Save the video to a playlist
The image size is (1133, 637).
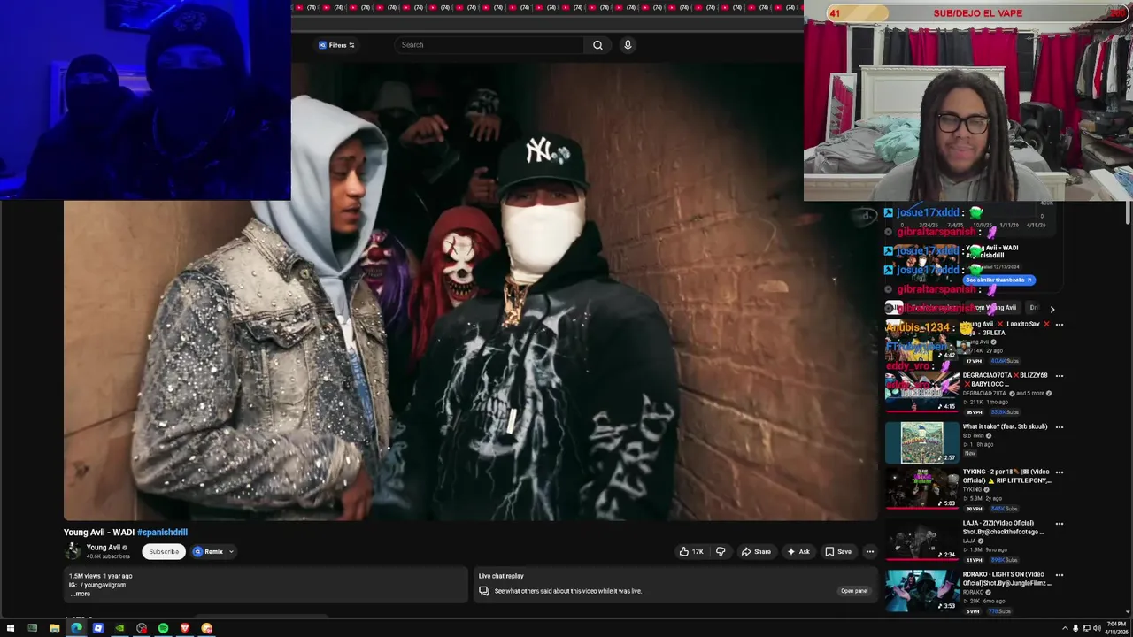[837, 552]
